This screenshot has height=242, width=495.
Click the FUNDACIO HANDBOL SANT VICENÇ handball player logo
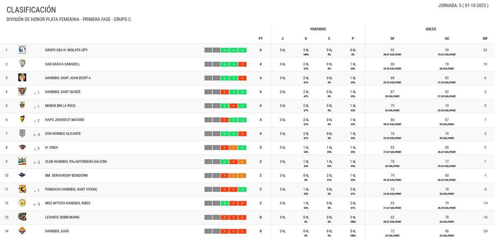(22, 189)
